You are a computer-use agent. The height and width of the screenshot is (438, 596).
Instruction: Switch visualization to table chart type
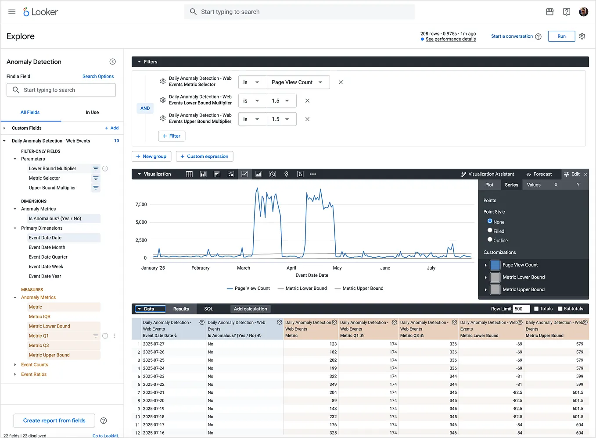click(189, 174)
